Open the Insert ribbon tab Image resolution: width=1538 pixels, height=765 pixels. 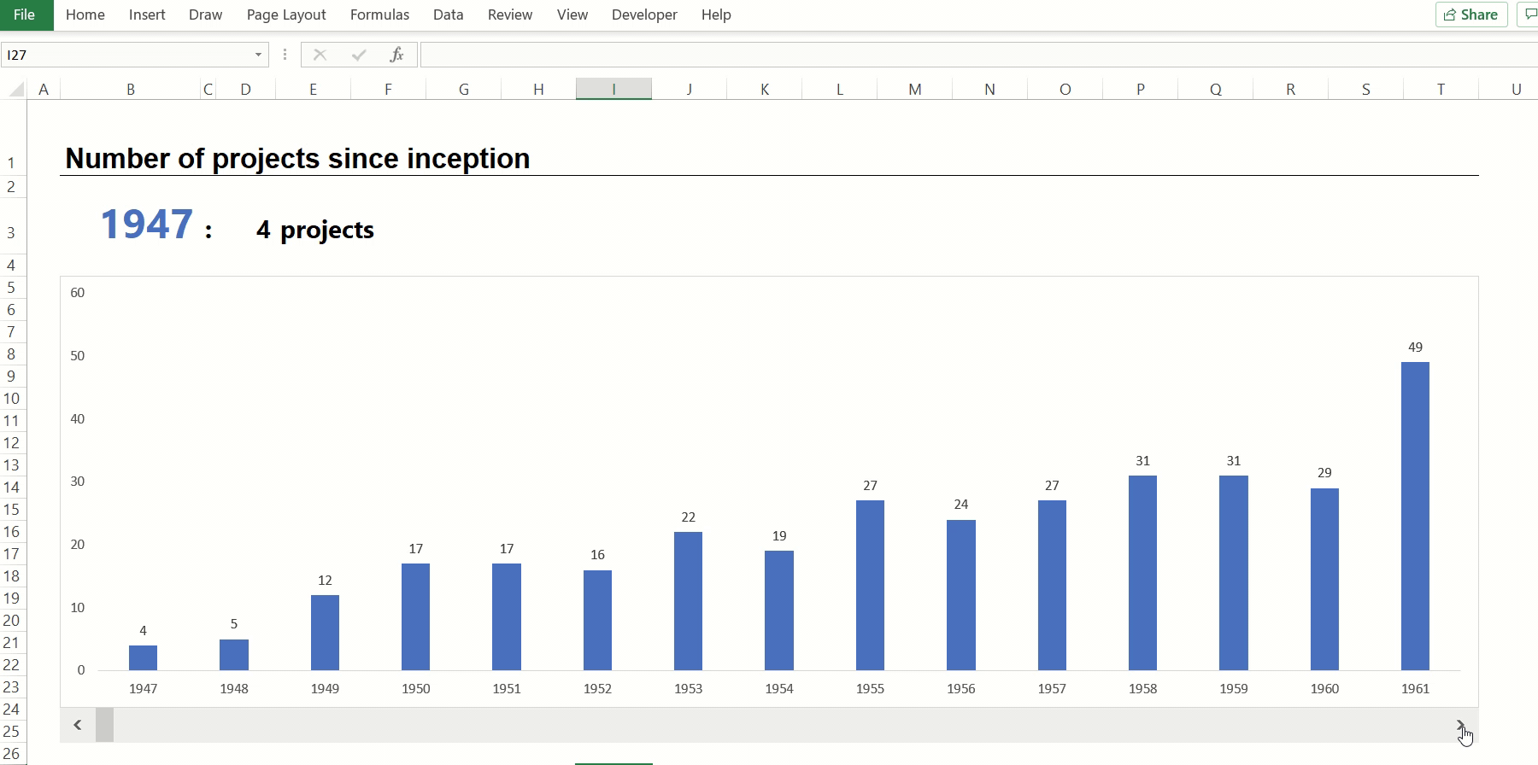(147, 15)
